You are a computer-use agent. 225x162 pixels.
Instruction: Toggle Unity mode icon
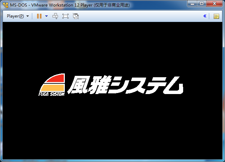(x=76, y=16)
